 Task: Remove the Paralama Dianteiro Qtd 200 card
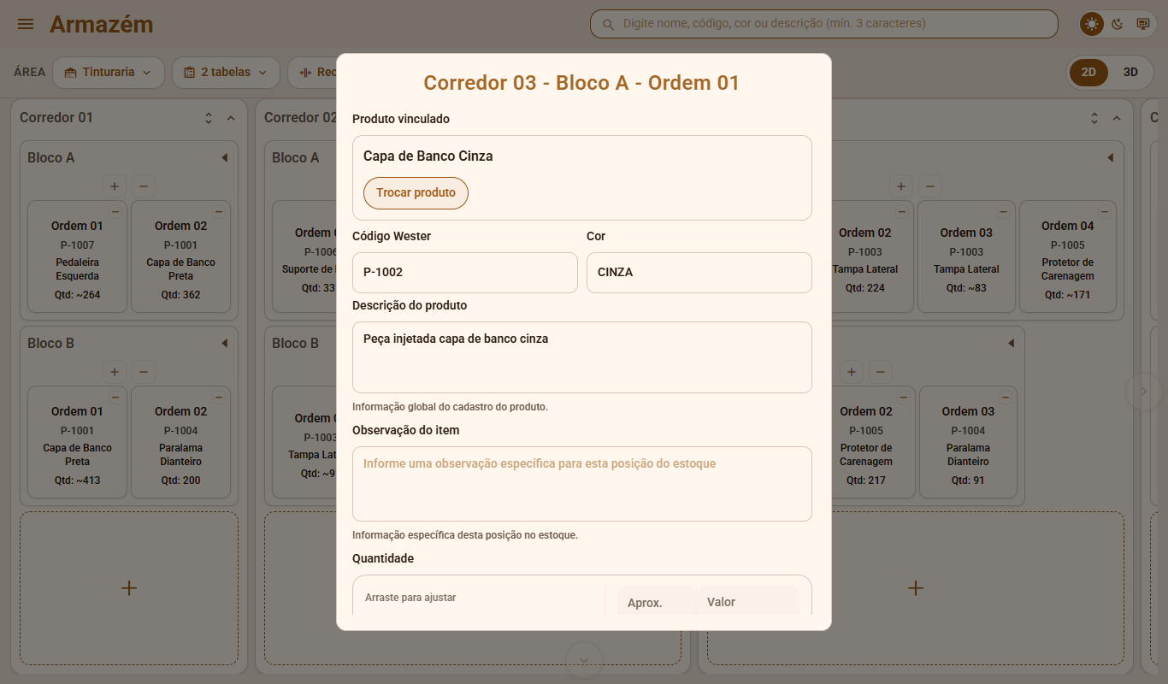[x=219, y=397]
